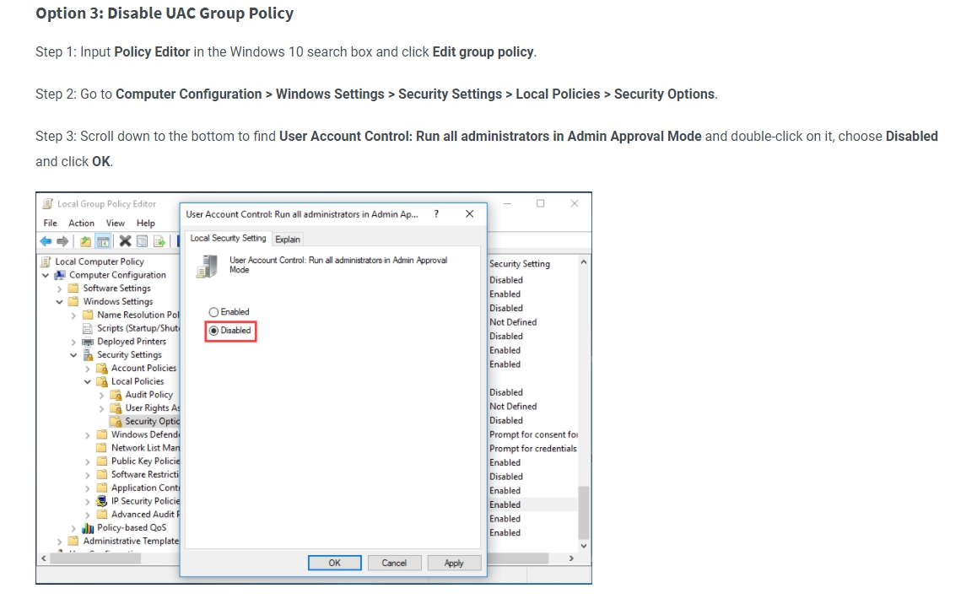Expand the Account Policies node
This screenshot has height=604, width=977.
pos(87,369)
